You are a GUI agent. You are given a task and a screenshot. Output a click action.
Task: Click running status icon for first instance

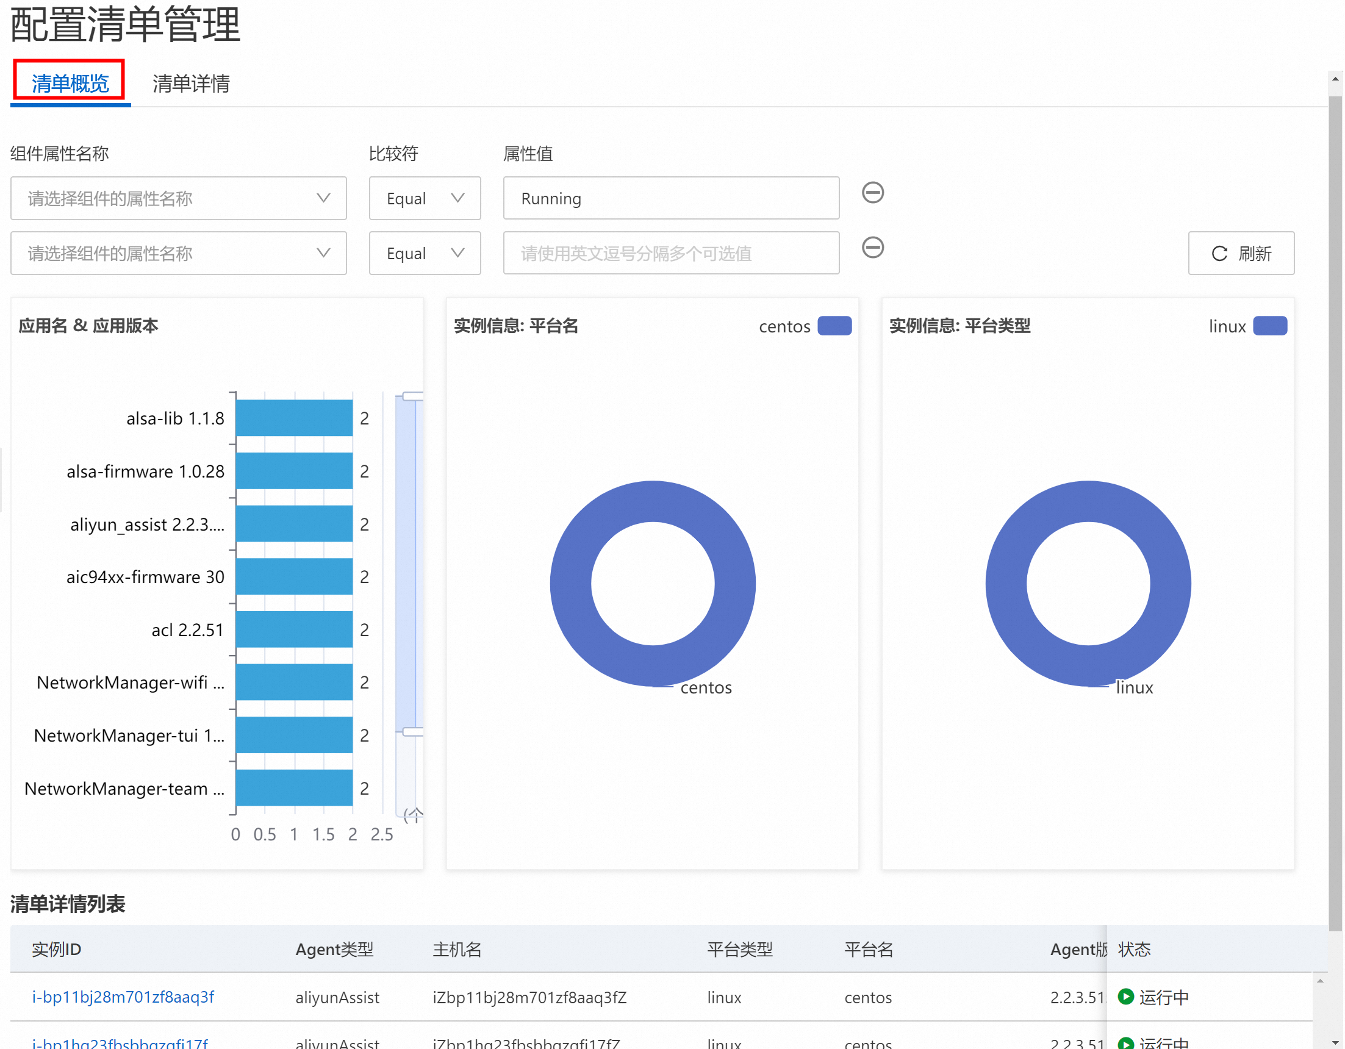1125,996
